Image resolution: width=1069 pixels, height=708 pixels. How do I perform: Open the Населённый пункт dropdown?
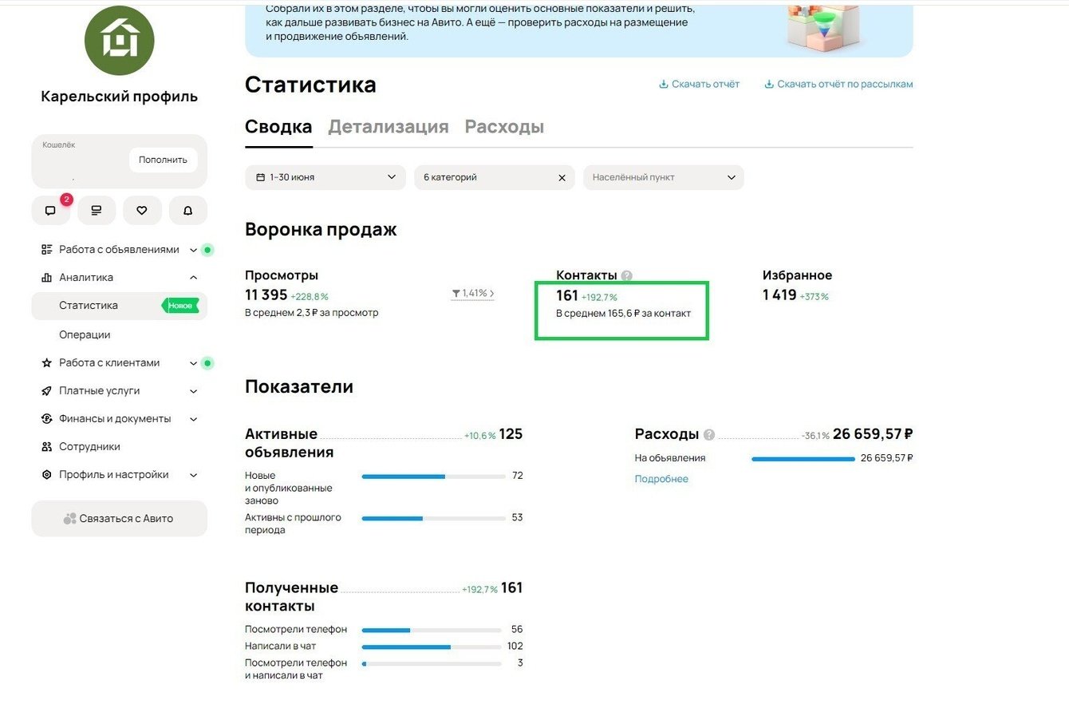[664, 177]
